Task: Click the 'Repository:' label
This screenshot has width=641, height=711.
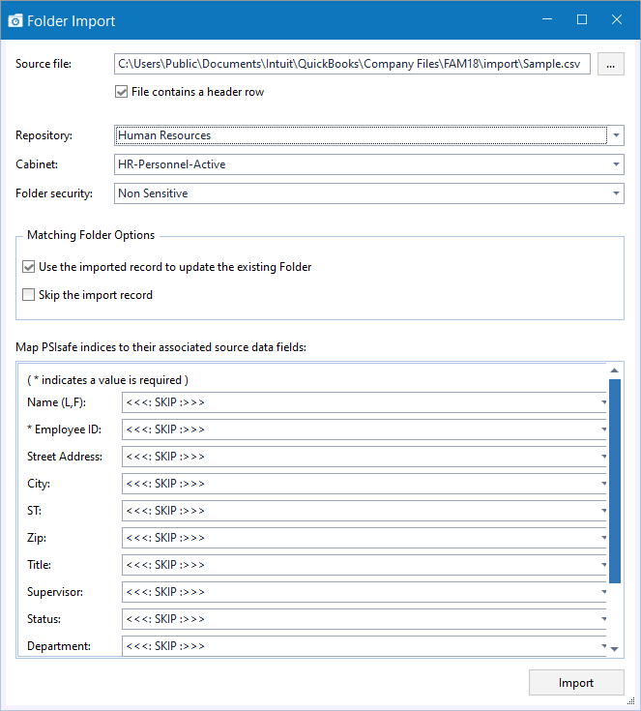Action: [44, 135]
